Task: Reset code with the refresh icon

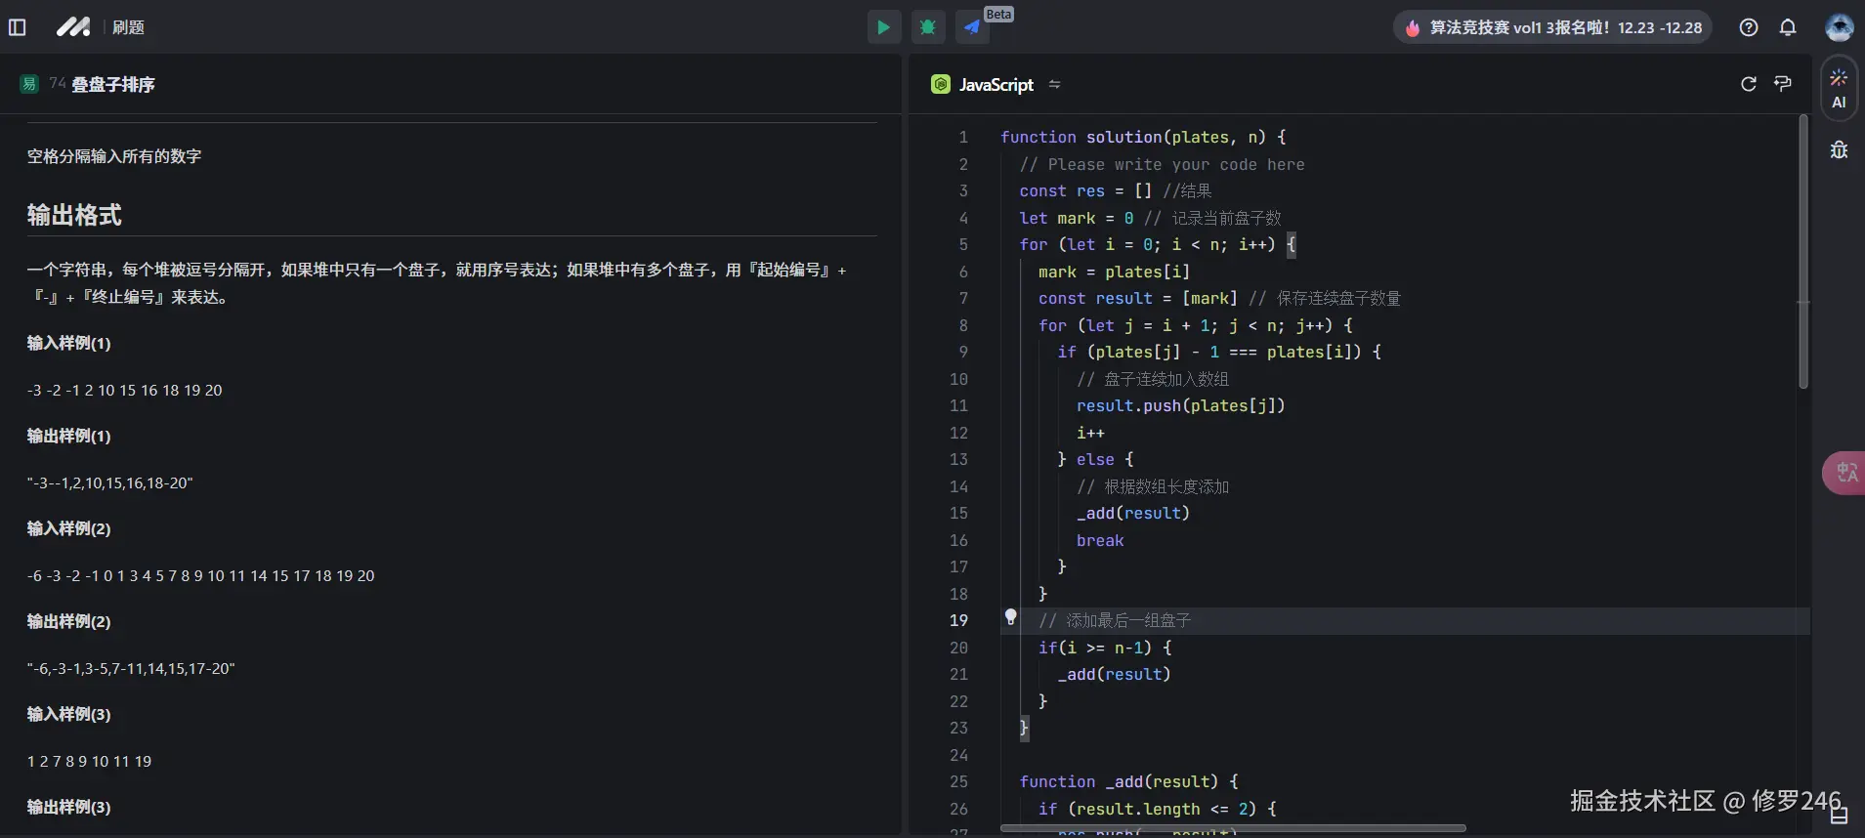Action: 1749,84
